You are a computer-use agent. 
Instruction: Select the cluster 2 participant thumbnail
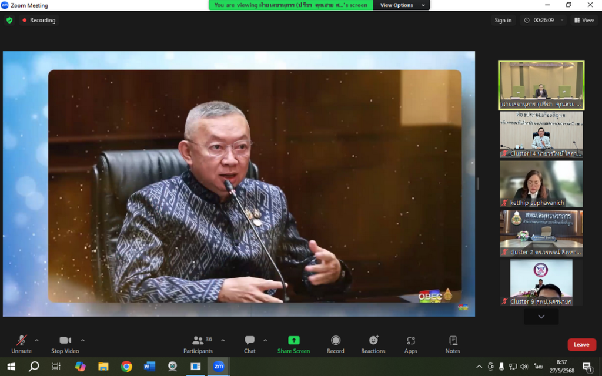pos(541,233)
